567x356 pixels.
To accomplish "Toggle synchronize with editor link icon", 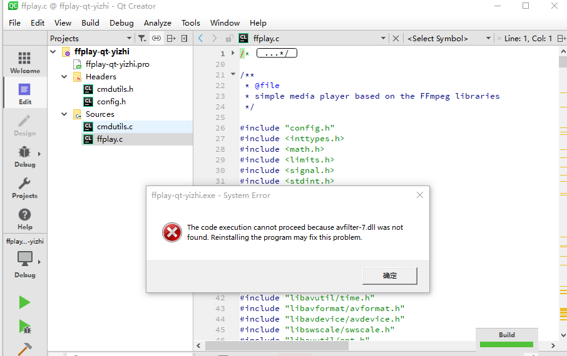I will [x=156, y=38].
